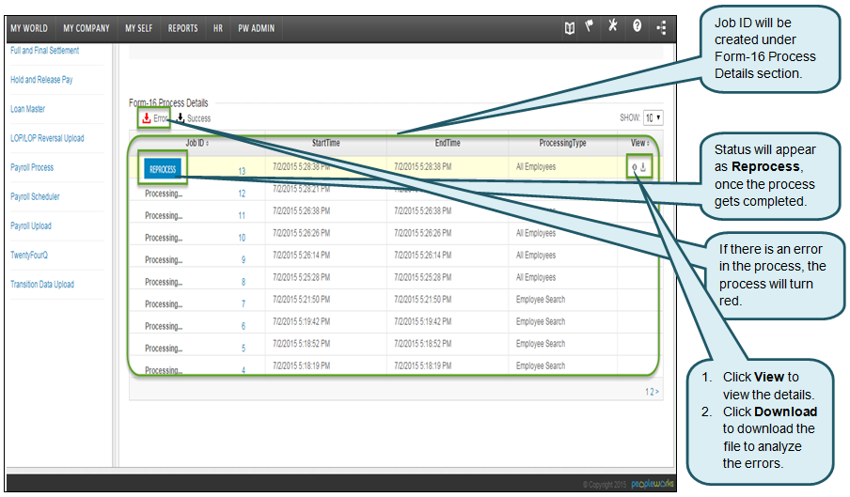Click the red Error download icon
This screenshot has height=497, width=850.
coord(147,118)
